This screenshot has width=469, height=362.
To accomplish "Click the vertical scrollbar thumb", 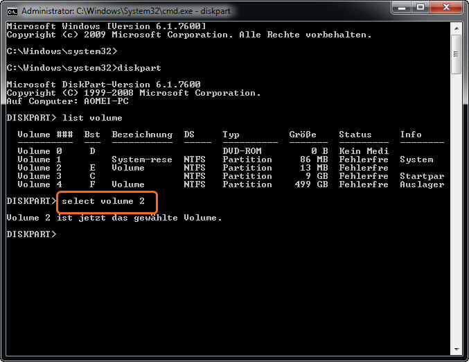I will (x=456, y=54).
